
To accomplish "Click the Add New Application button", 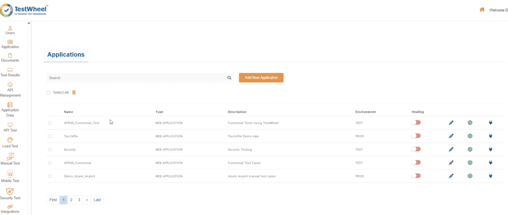I will coord(261,78).
